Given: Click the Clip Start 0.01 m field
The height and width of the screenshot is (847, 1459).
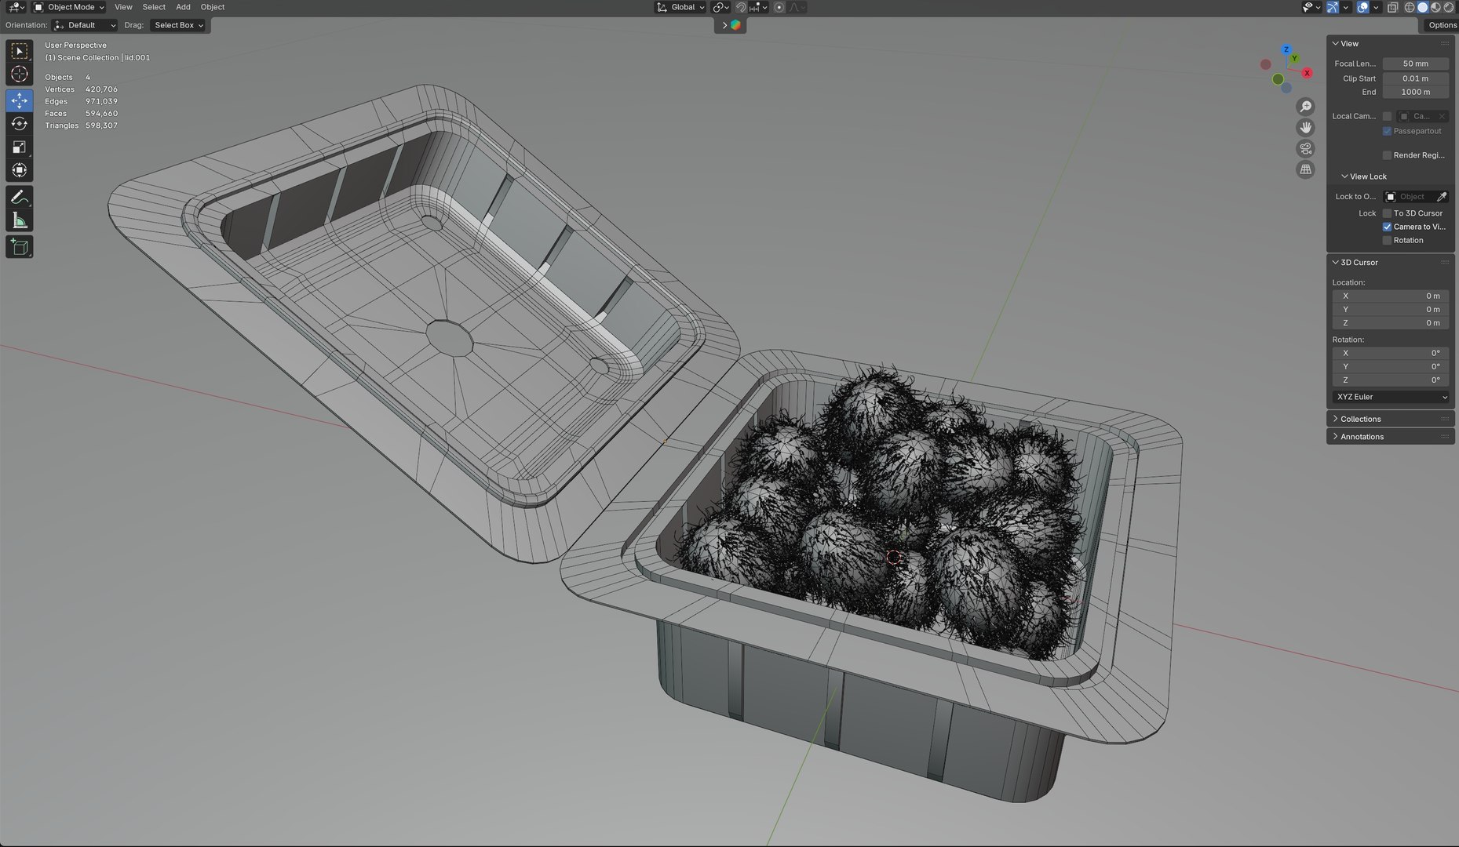Looking at the screenshot, I should [x=1415, y=78].
